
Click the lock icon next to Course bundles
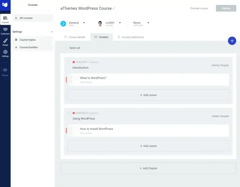16,47
